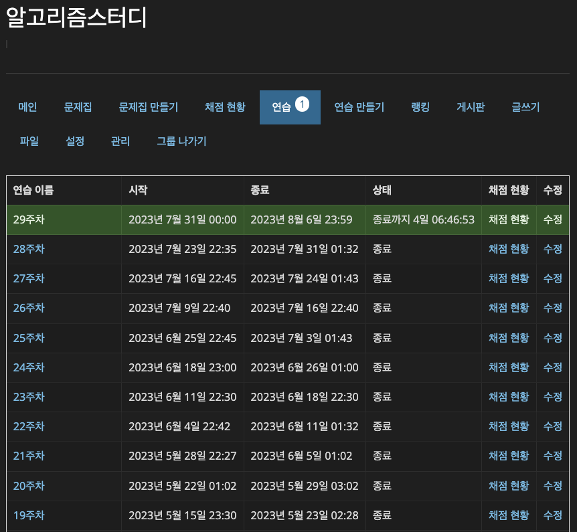Open the 25주차 practice
The height and width of the screenshot is (532, 577).
coord(29,338)
